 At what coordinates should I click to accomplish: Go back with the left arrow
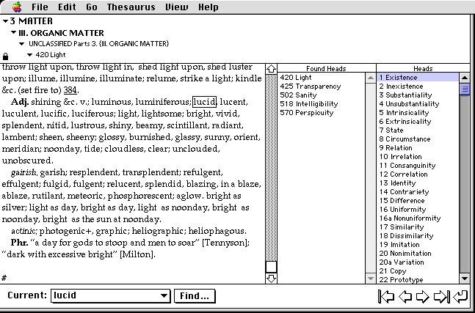(x=405, y=296)
